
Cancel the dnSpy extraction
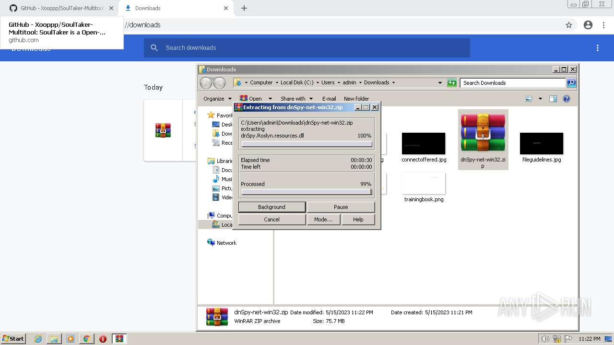[x=272, y=219]
